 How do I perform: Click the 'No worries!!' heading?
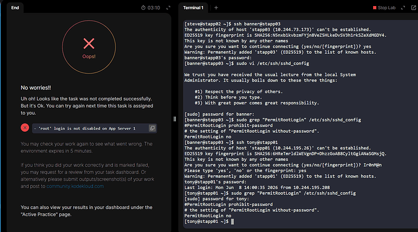(36, 88)
